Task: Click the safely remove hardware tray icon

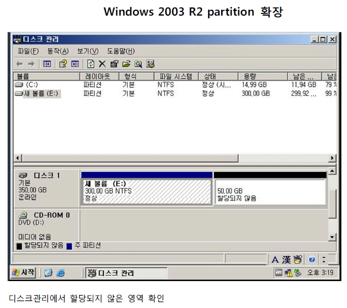Action: 298,273
